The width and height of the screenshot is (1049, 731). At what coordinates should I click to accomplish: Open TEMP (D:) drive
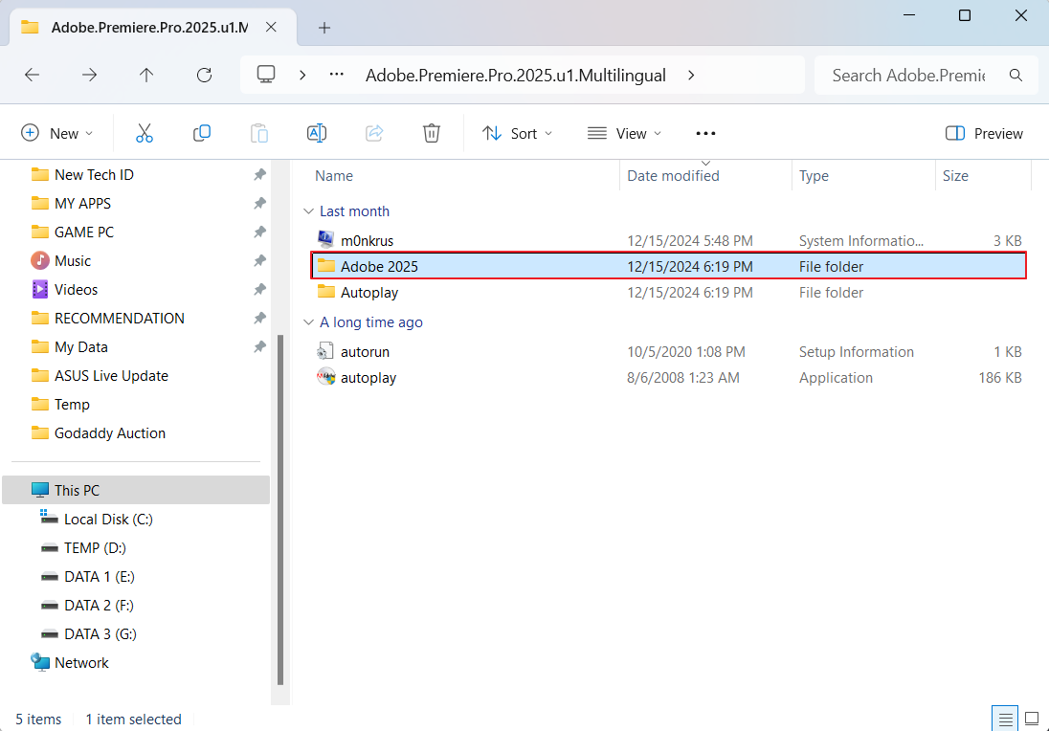point(95,547)
